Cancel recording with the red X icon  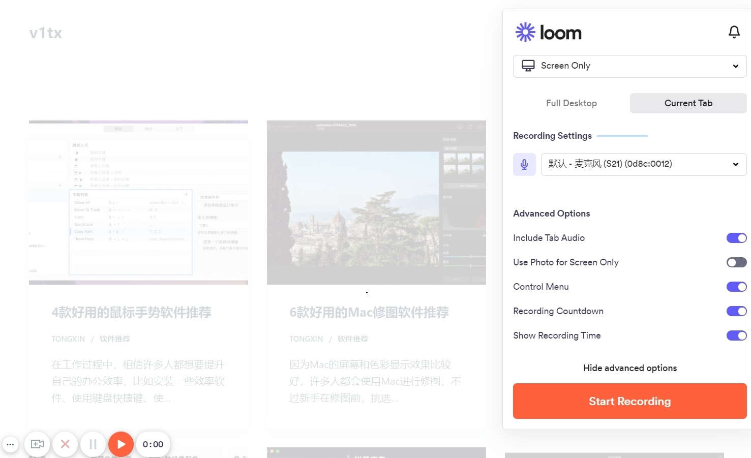click(x=65, y=444)
